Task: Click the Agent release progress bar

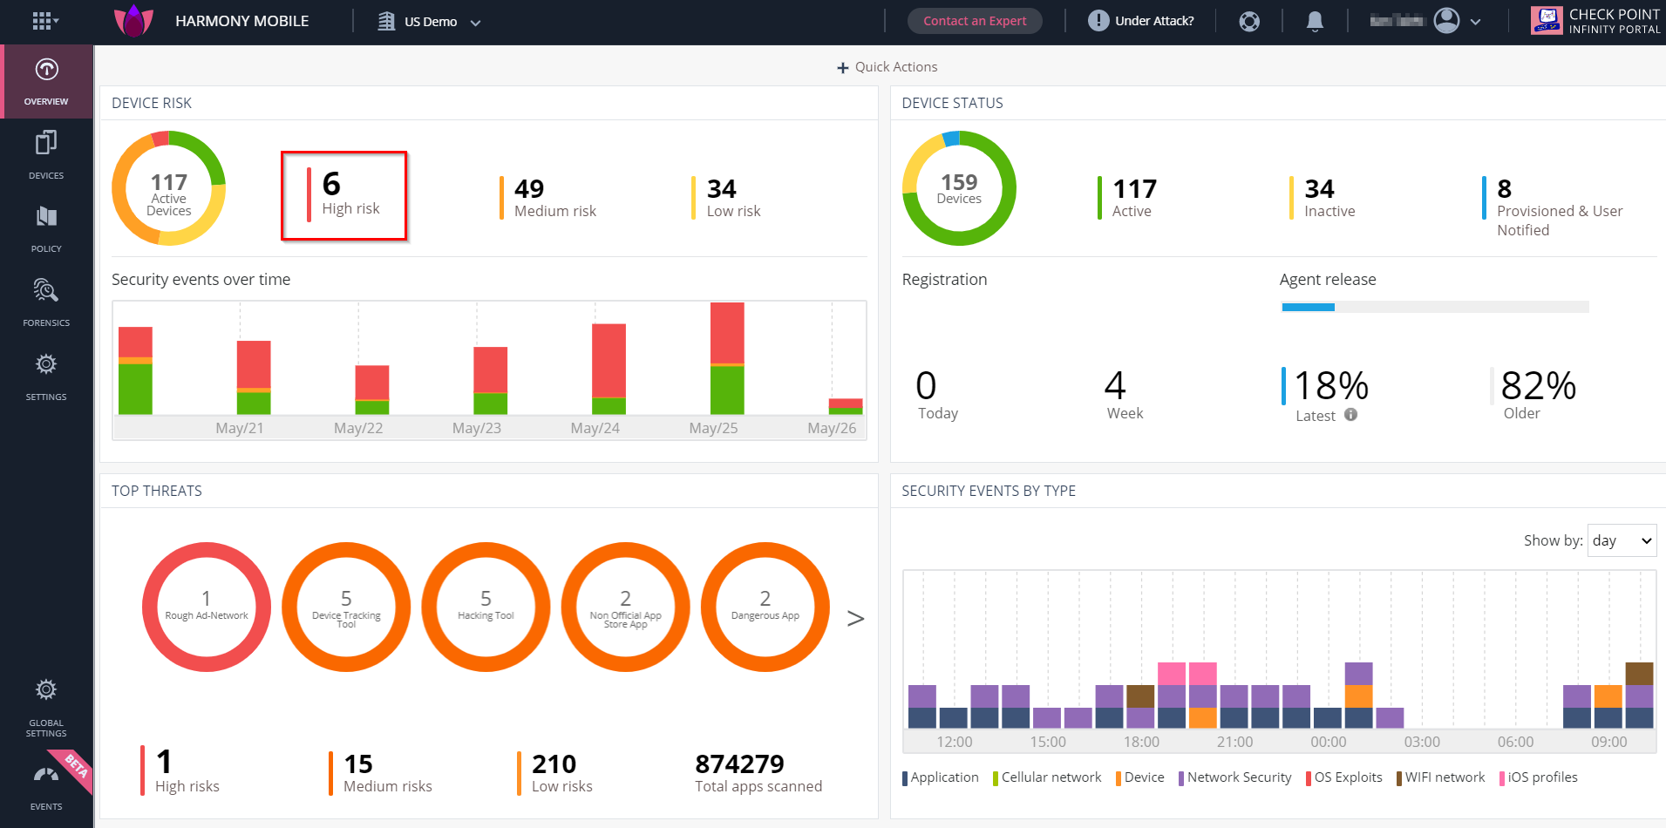Action: pyautogui.click(x=1434, y=307)
